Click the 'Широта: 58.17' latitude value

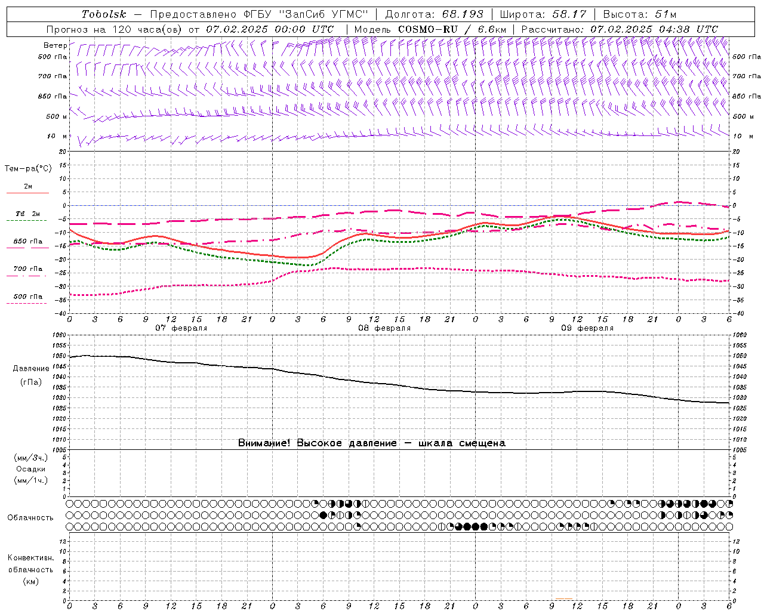[x=543, y=14]
